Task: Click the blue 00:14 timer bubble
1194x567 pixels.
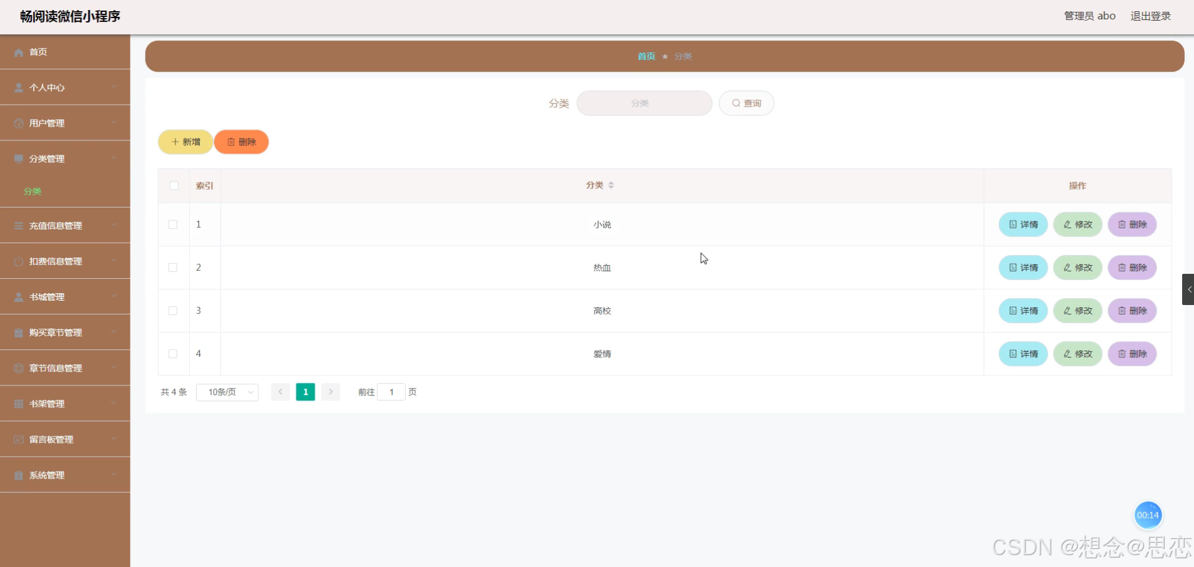Action: [1148, 515]
